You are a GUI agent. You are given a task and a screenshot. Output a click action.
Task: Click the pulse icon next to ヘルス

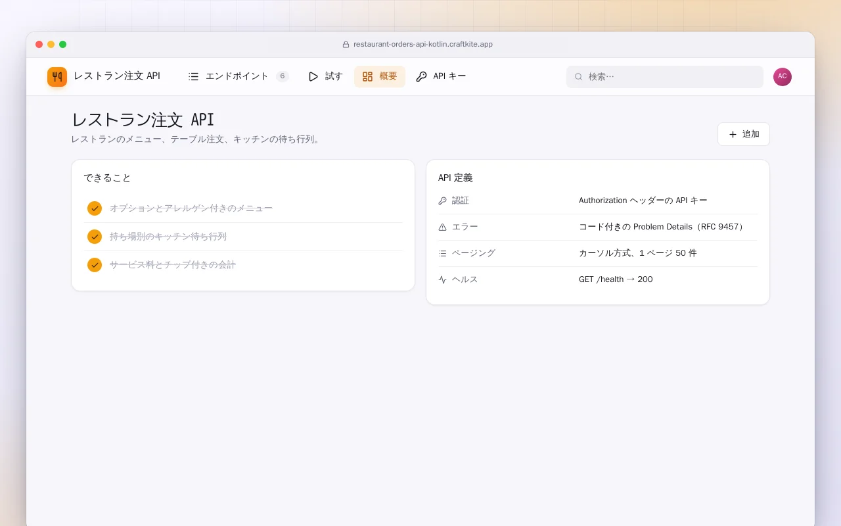click(442, 279)
